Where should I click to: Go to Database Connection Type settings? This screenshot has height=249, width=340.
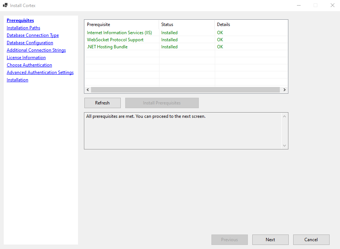[33, 35]
